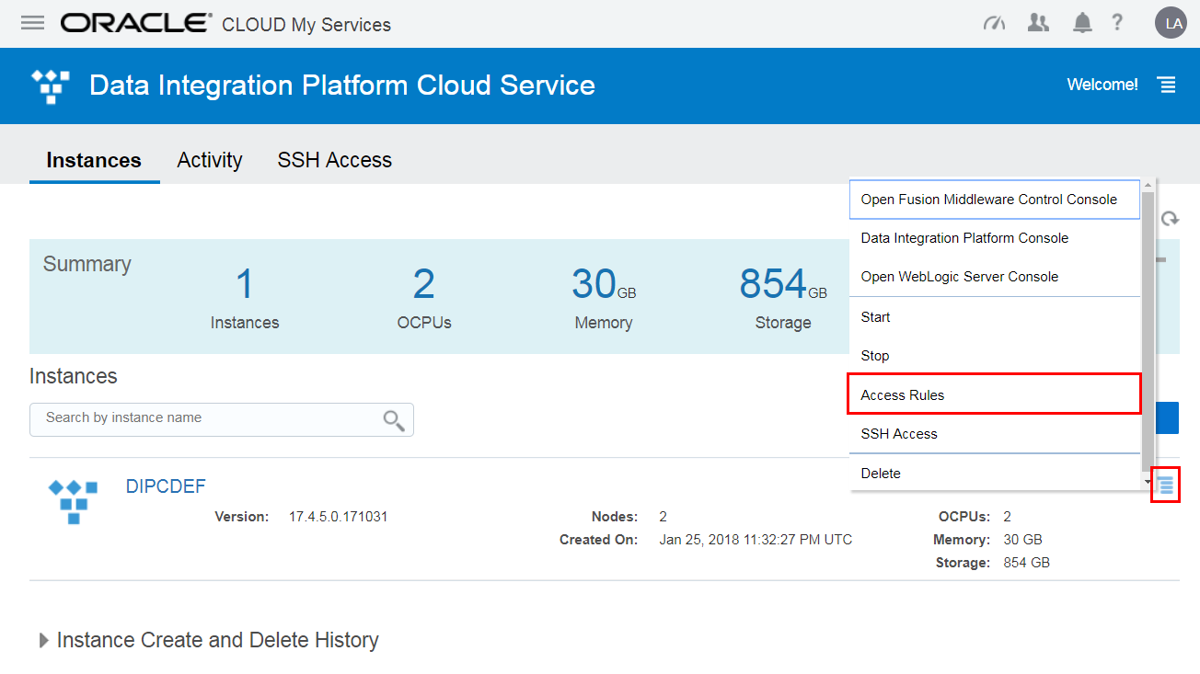Click the Data Integration Platform service logo

coord(51,85)
